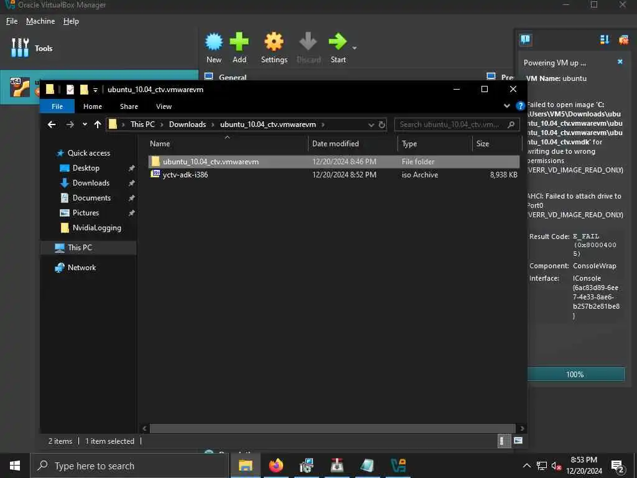637x478 pixels.
Task: Click the search magnifier icon in Explorer
Action: click(511, 124)
